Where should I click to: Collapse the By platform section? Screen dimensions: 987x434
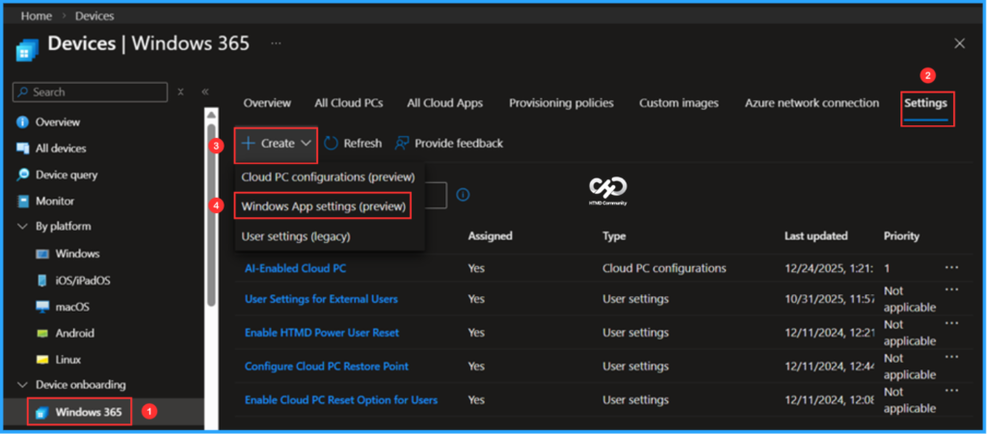click(23, 226)
